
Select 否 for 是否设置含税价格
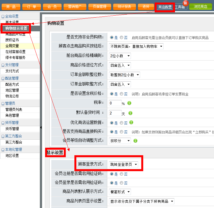(121, 94)
